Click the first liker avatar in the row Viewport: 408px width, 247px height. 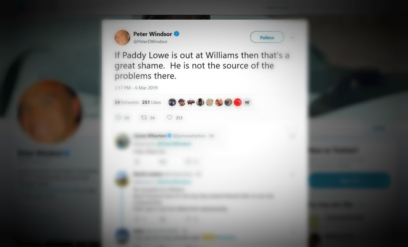(x=172, y=102)
